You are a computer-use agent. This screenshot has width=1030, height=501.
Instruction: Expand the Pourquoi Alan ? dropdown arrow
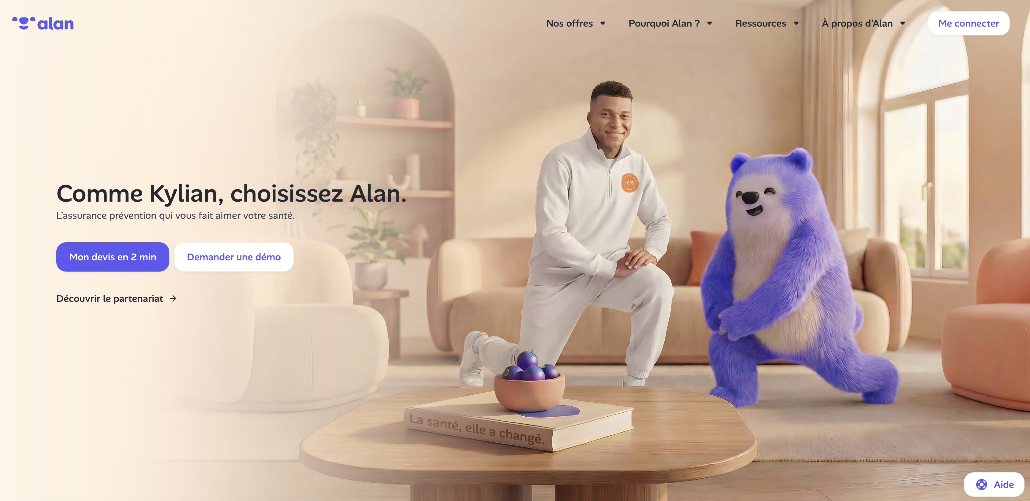click(710, 24)
